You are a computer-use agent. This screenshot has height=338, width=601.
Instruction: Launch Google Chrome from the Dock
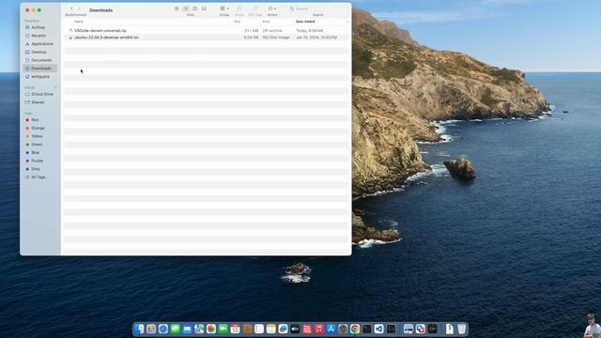[355, 329]
